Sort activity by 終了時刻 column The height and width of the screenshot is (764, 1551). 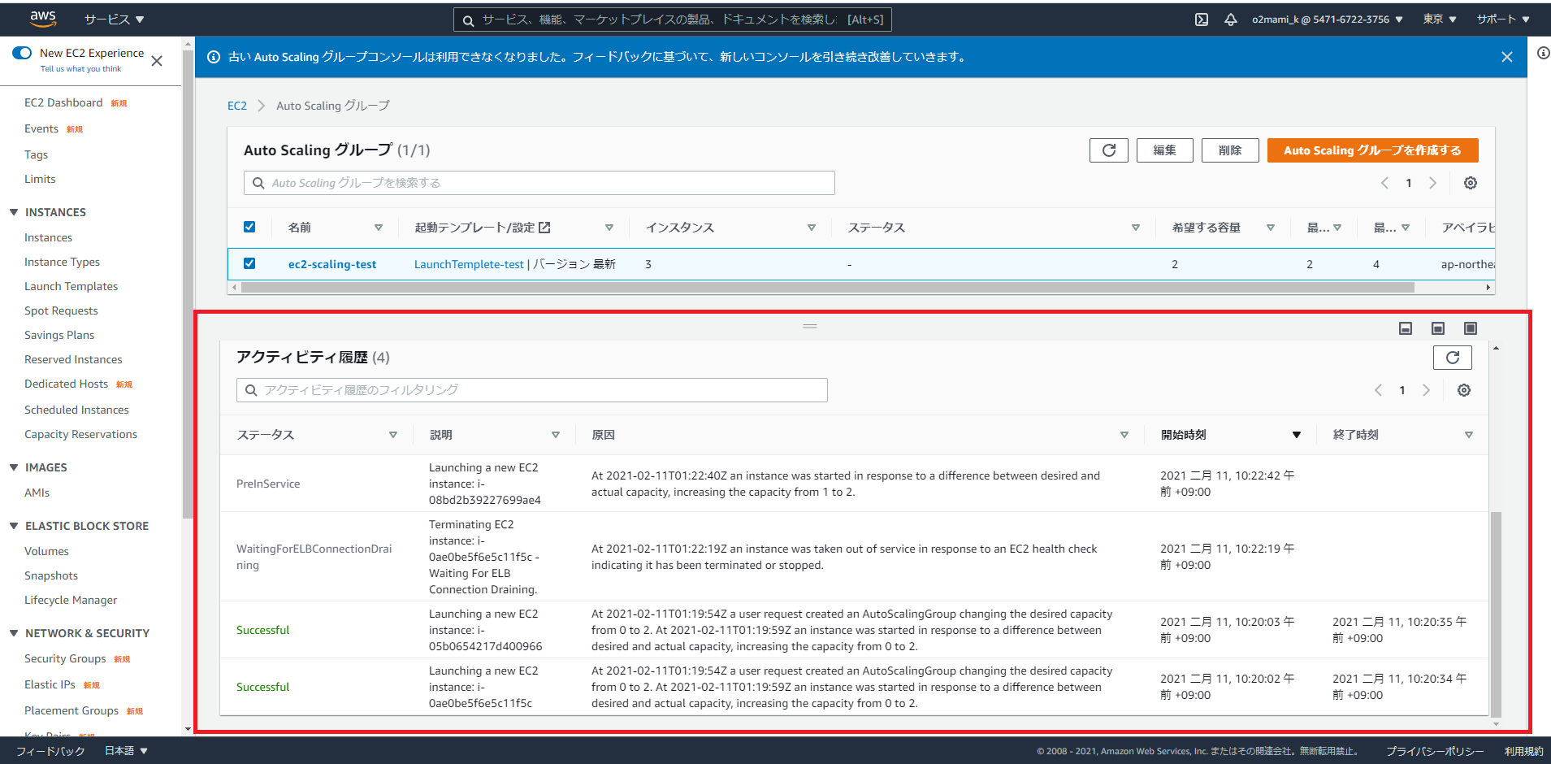[1469, 435]
